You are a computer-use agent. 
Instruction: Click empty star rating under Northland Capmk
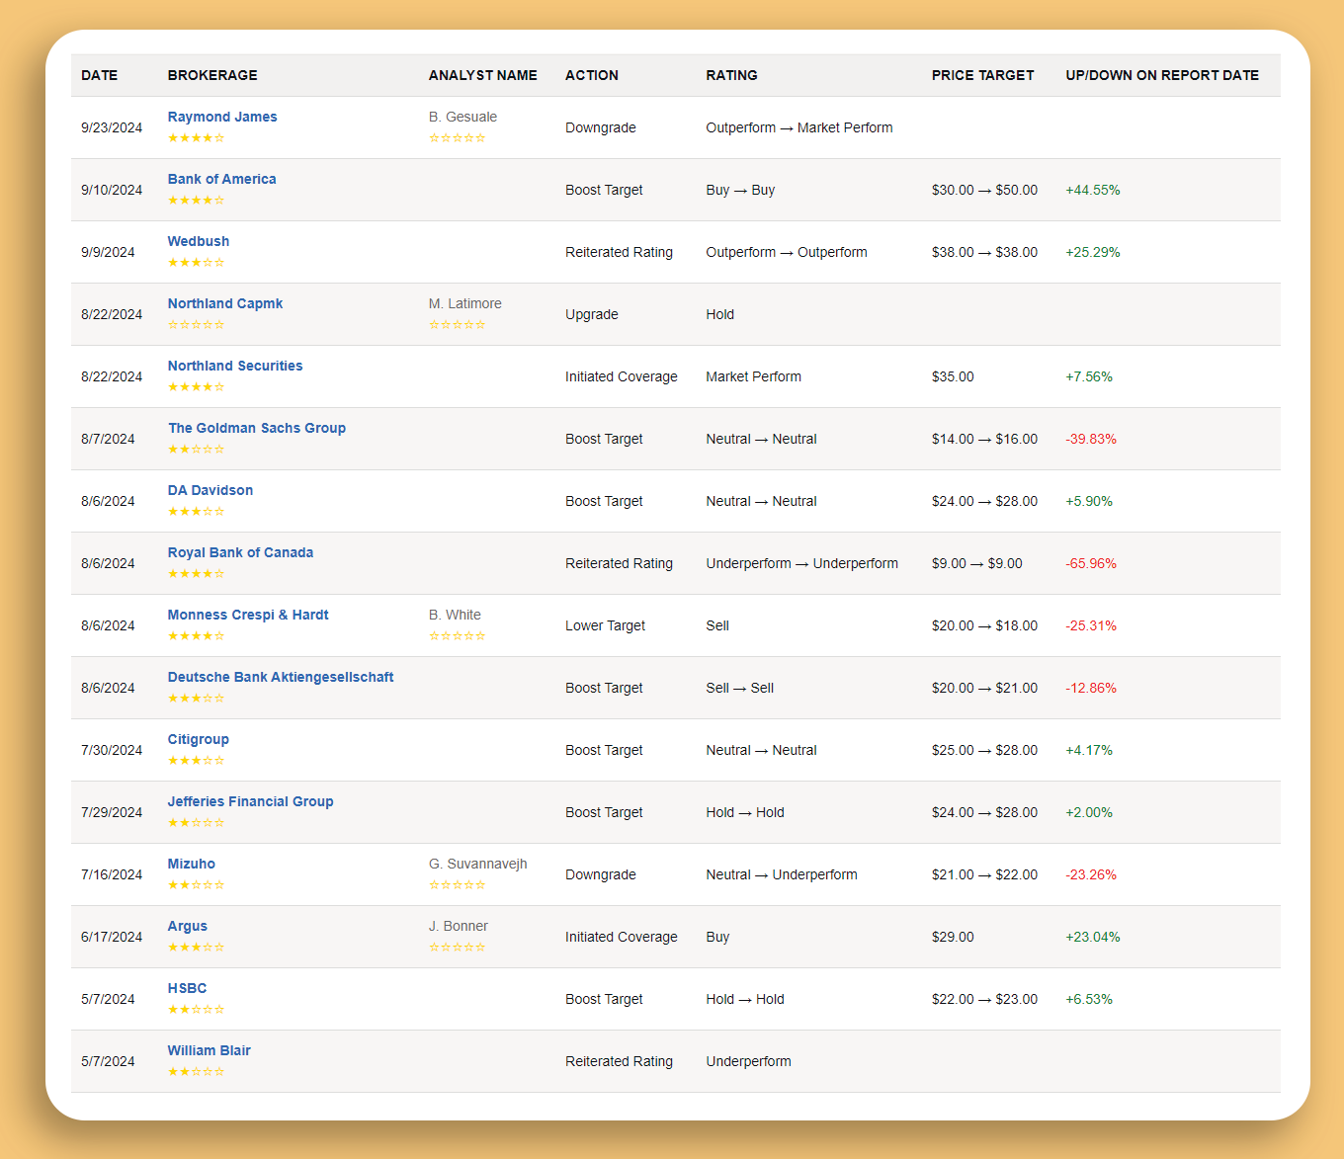[x=197, y=325]
